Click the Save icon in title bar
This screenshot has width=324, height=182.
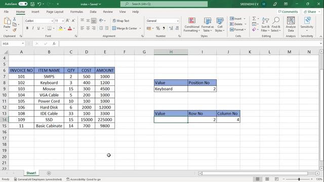(32, 4)
